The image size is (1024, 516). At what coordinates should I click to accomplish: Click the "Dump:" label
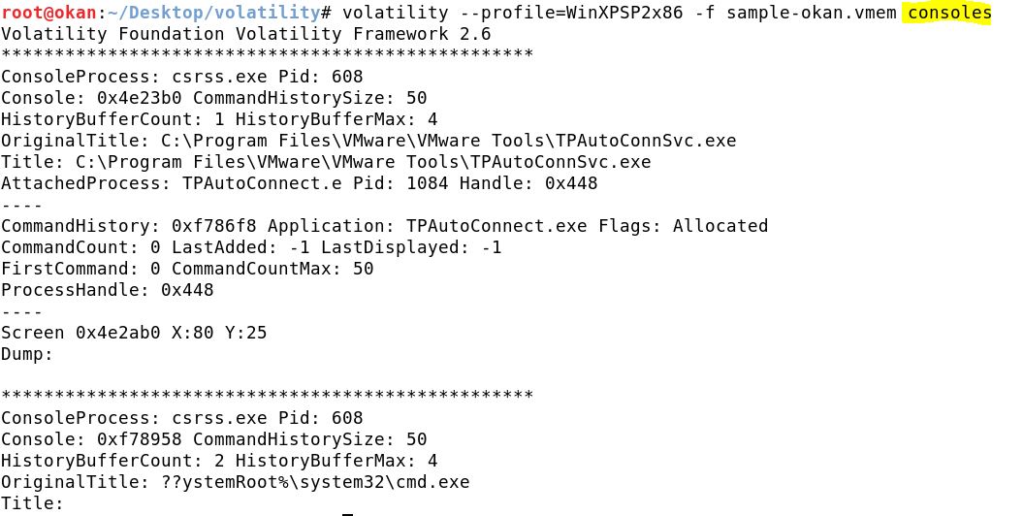pyautogui.click(x=27, y=354)
